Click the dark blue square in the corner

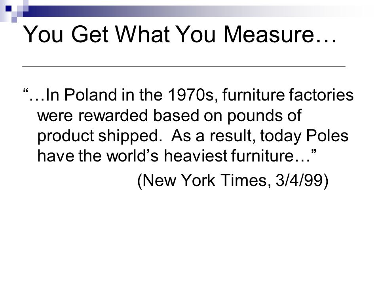tap(8, 8)
